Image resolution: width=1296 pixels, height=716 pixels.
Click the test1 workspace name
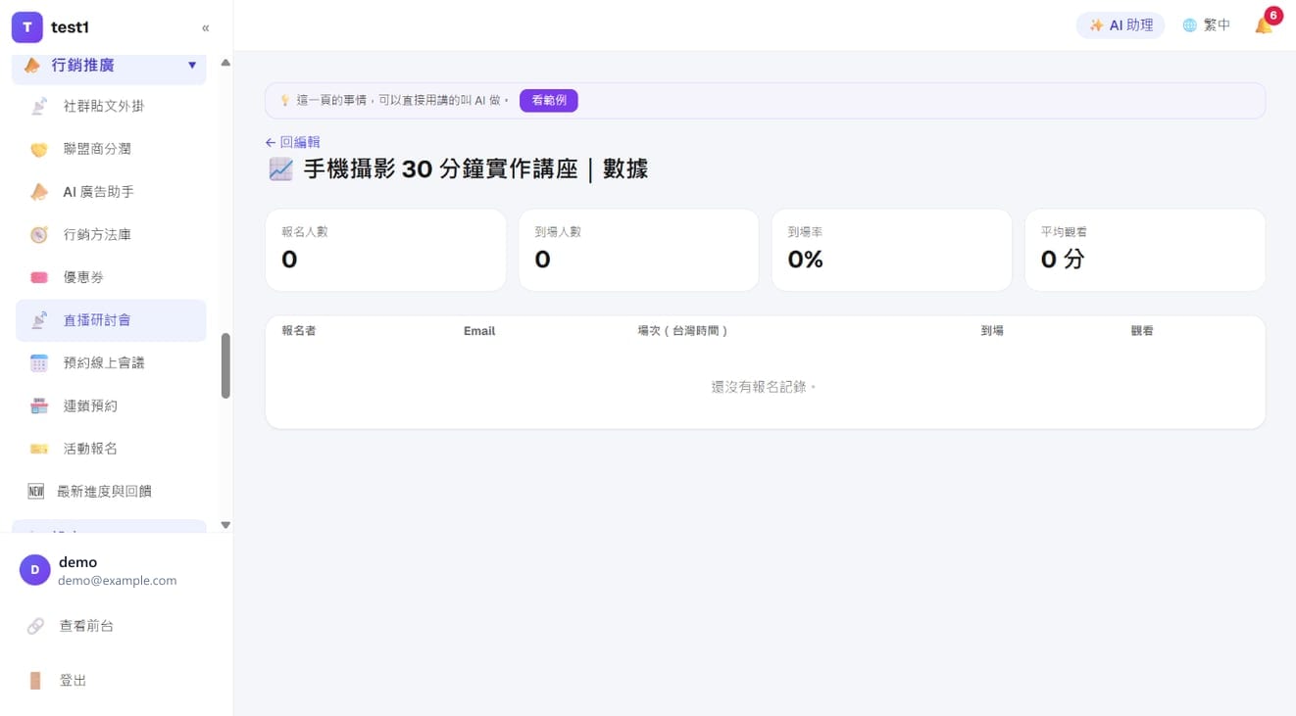tap(70, 27)
